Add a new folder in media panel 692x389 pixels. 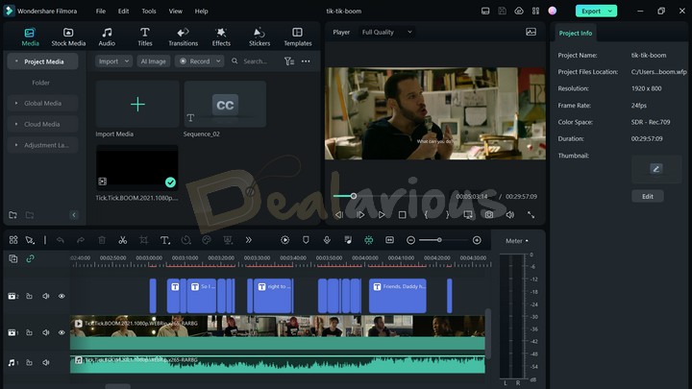(12, 215)
